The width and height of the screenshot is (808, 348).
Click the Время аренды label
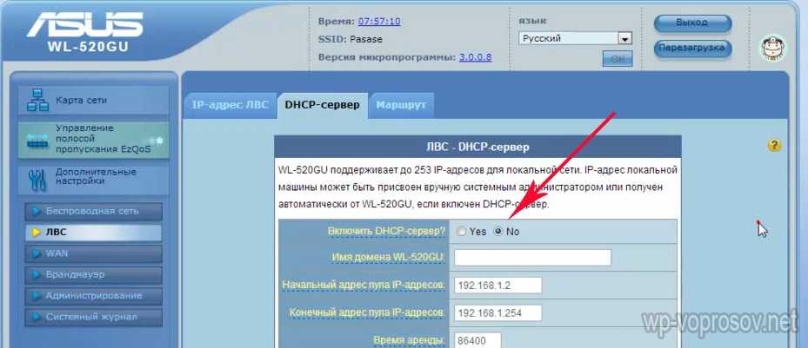[x=409, y=340]
